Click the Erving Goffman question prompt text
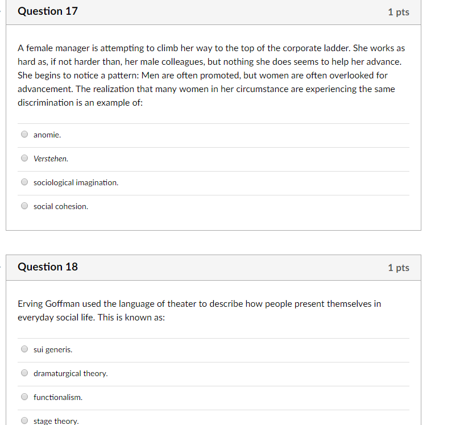464x425 pixels. 199,311
